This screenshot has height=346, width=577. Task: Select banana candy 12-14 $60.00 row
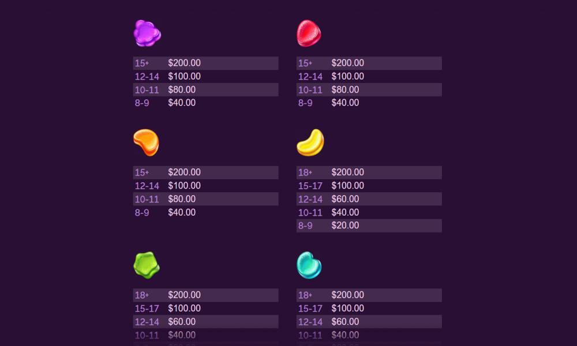tap(369, 199)
